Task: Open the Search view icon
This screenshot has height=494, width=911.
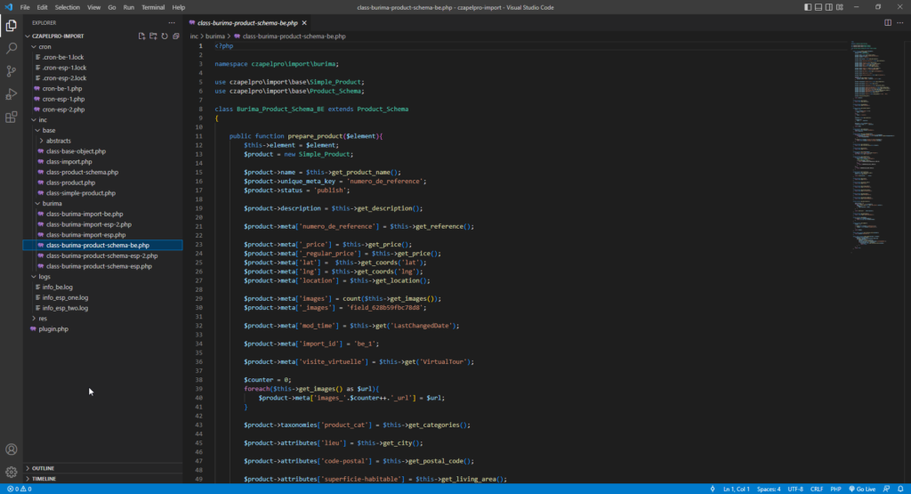Action: click(x=11, y=48)
